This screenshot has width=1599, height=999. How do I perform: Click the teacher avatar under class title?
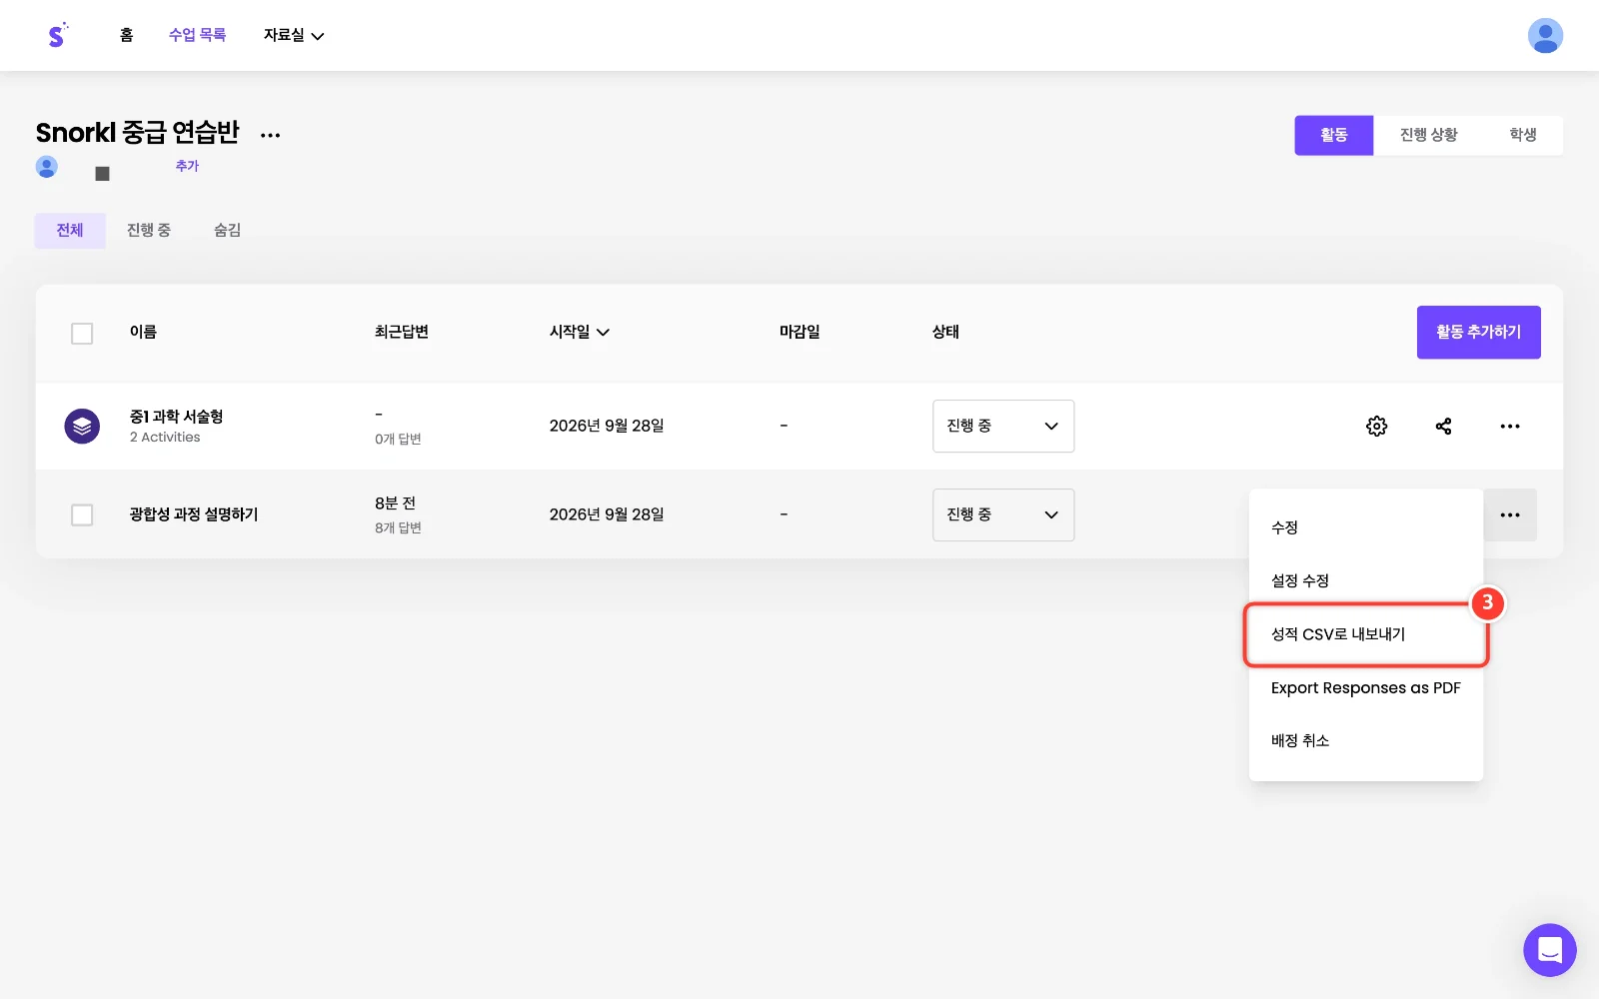(x=47, y=167)
